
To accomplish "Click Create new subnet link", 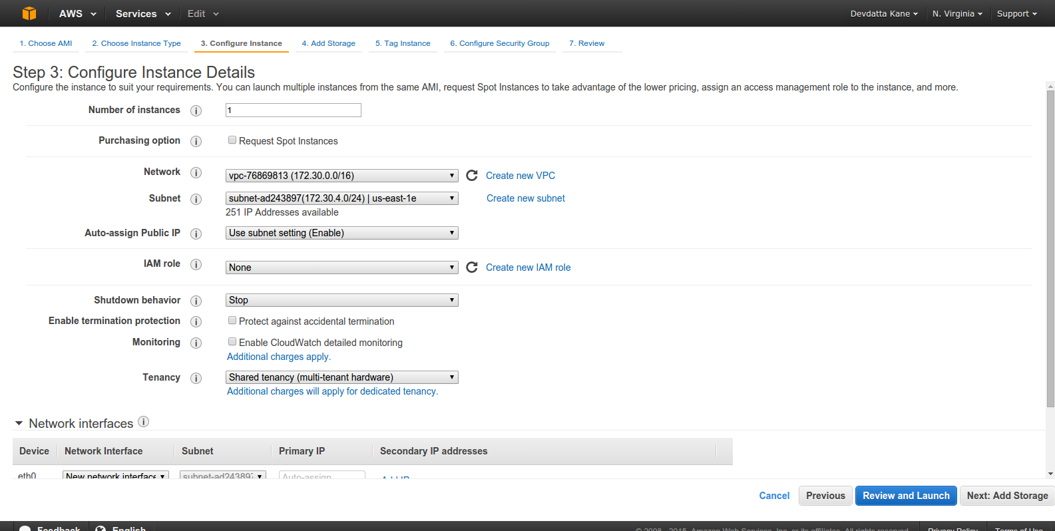I will pos(526,198).
